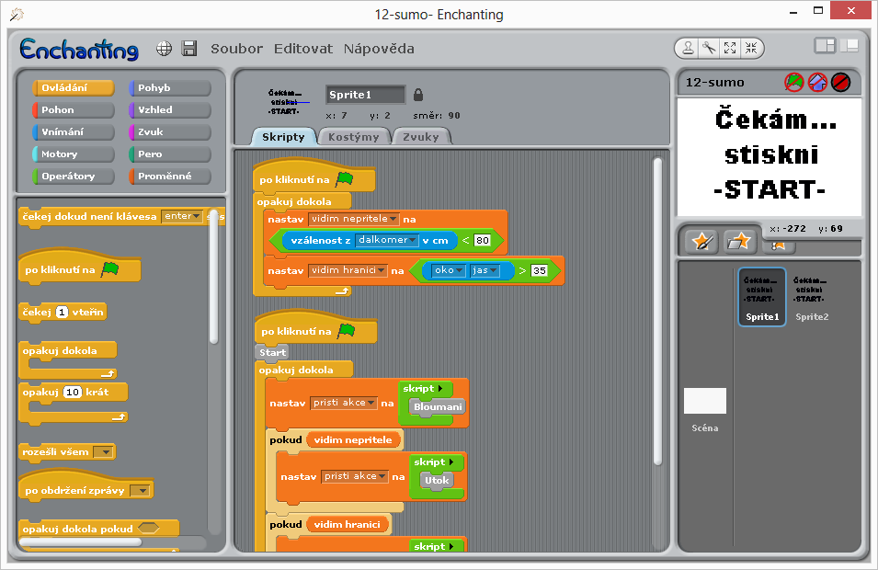Viewport: 878px width, 570px height.
Task: Paint a new sprite with star-brush icon
Action: 701,242
